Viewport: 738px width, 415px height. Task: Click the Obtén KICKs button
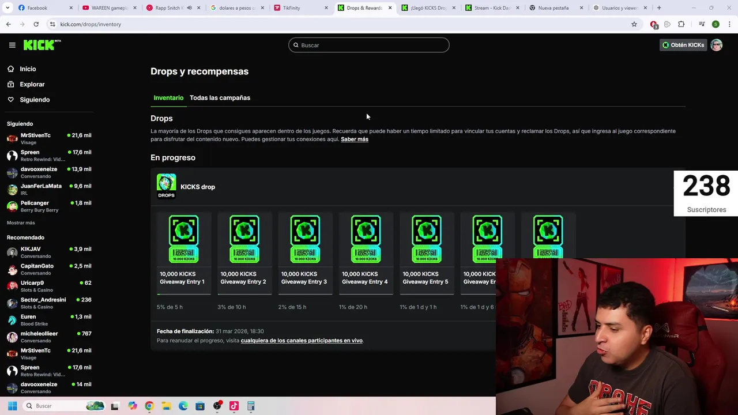point(683,45)
